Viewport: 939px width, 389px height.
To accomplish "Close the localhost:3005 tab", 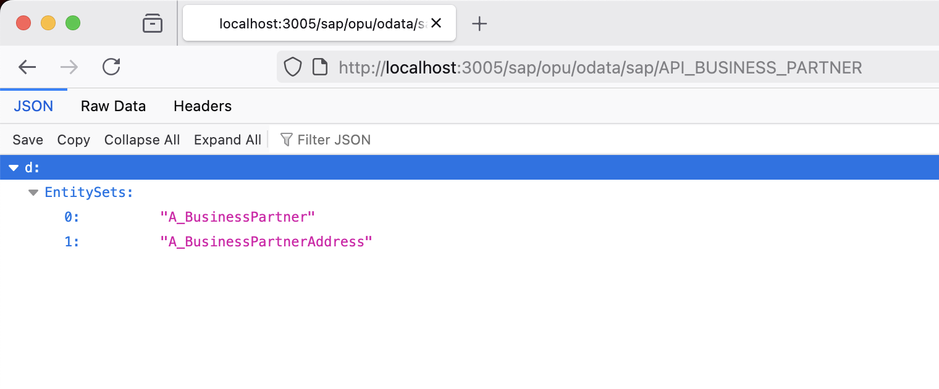I will click(436, 23).
